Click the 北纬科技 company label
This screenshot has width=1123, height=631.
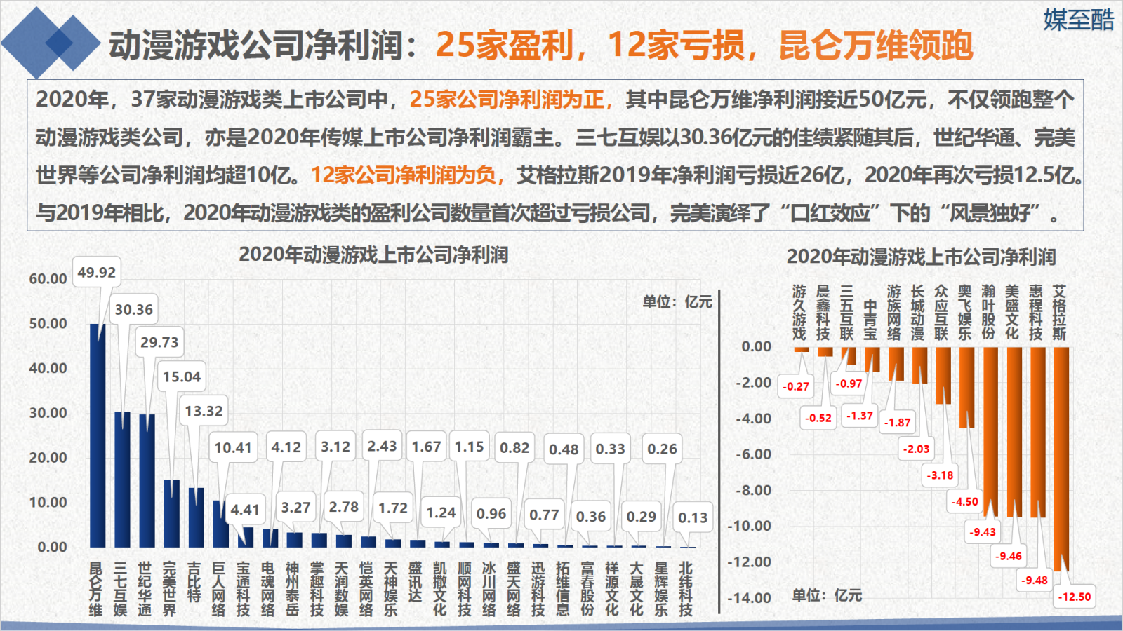[686, 589]
